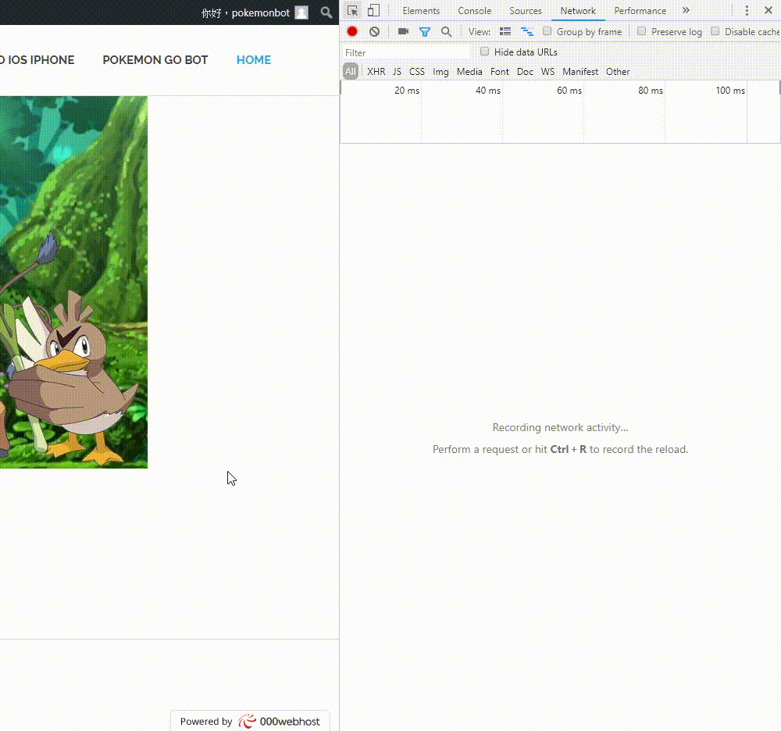
Task: Toggle the device toolbar icon
Action: (373, 11)
